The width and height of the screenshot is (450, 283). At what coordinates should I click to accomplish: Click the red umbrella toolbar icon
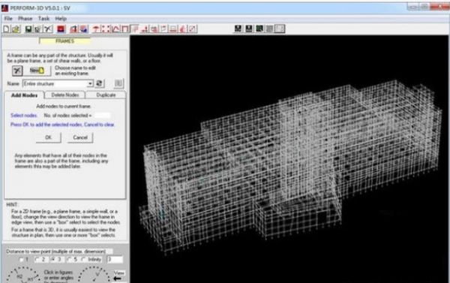(96, 29)
